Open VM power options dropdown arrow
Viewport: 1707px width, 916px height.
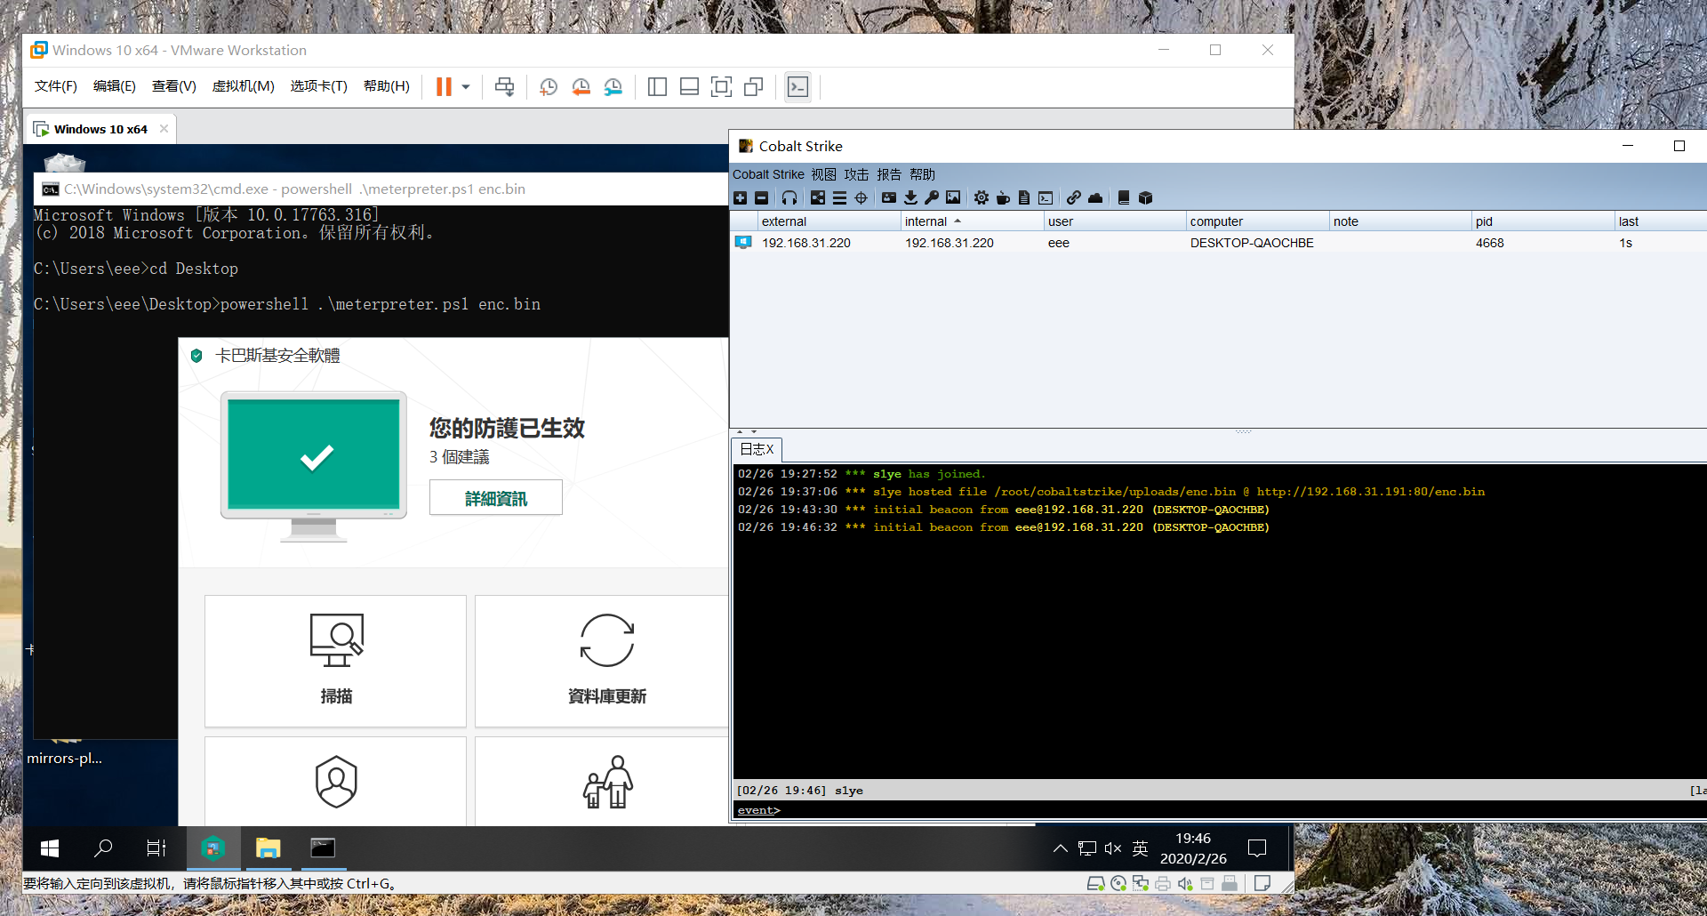point(465,87)
